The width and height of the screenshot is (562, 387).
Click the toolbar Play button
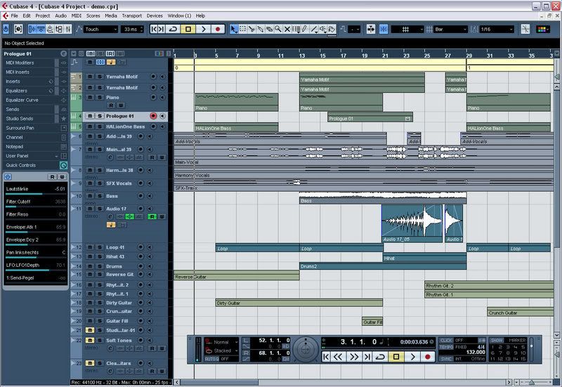(x=203, y=29)
